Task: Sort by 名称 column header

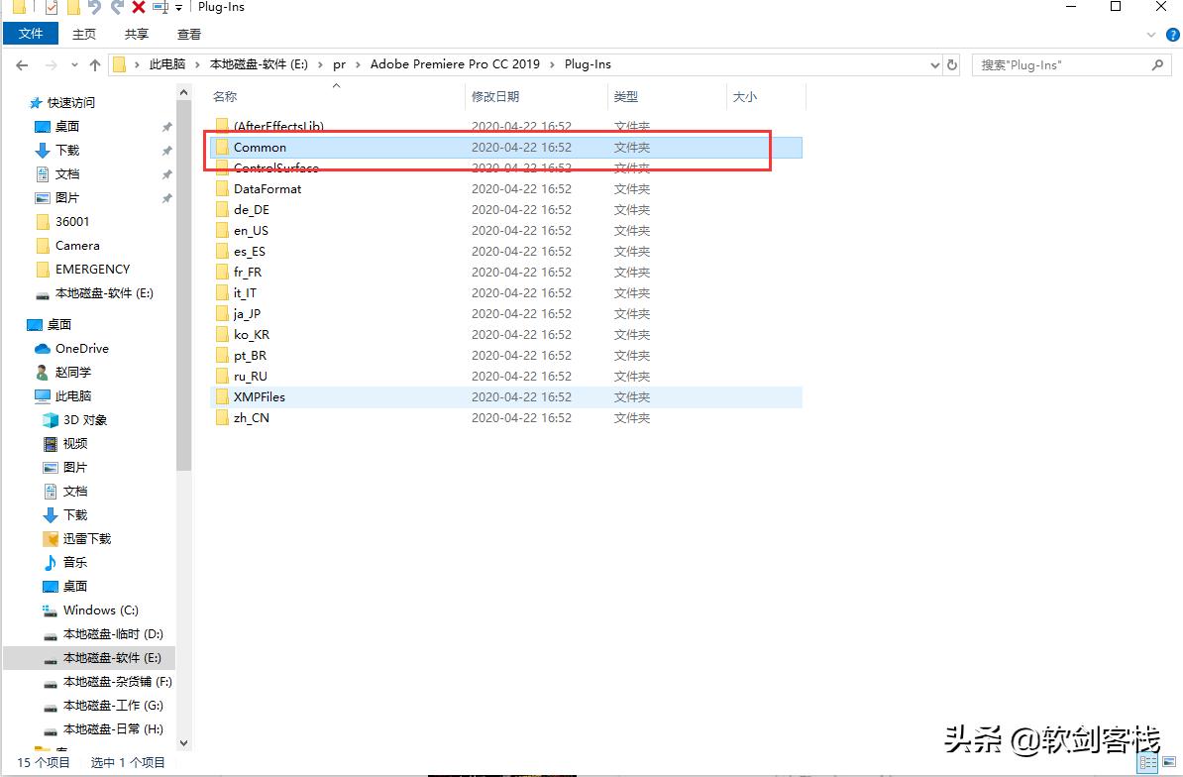Action: pos(225,96)
